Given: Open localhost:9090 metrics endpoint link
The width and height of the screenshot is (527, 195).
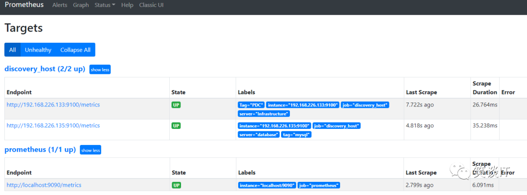Looking at the screenshot, I should [x=44, y=185].
